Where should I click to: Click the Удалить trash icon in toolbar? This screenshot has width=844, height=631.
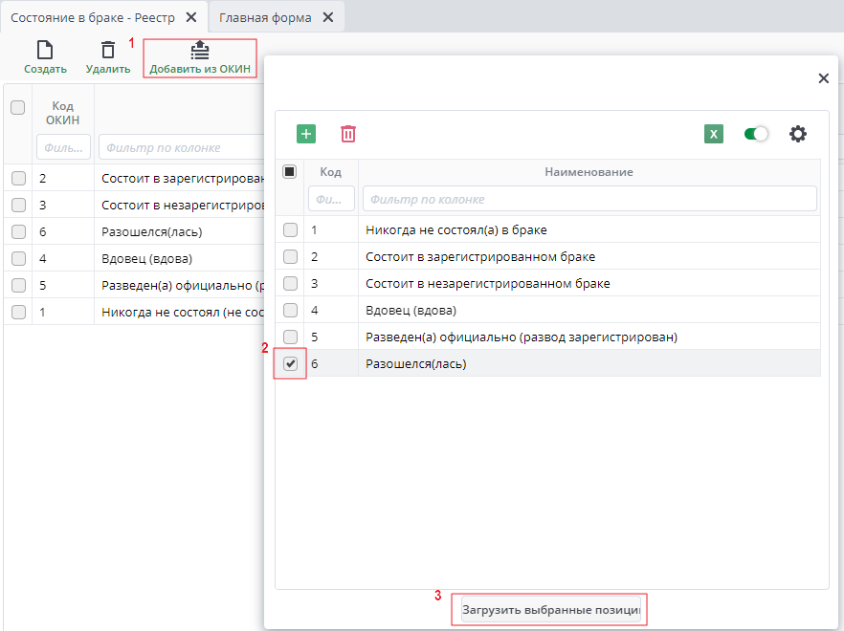108,51
